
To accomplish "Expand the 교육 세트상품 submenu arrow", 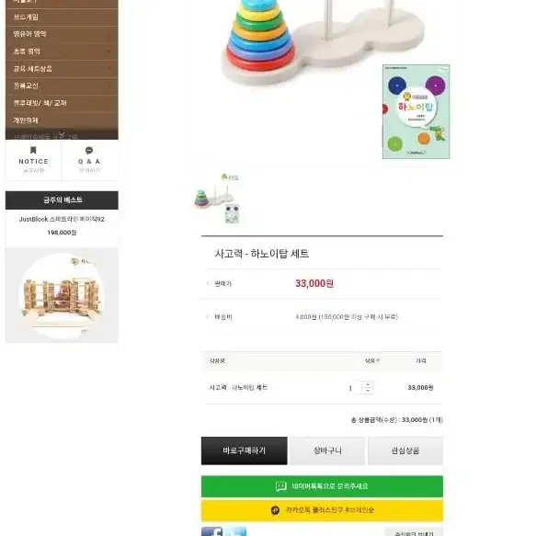I will 109,68.
